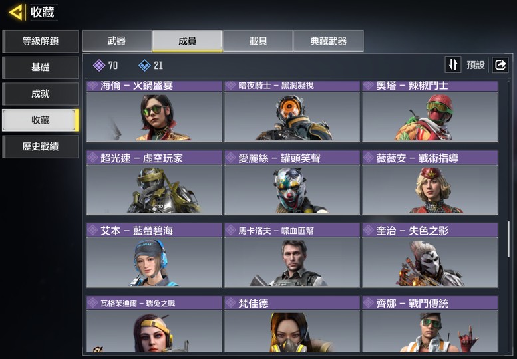
Task: Click the yellow back arrow icon
Action: pyautogui.click(x=16, y=13)
